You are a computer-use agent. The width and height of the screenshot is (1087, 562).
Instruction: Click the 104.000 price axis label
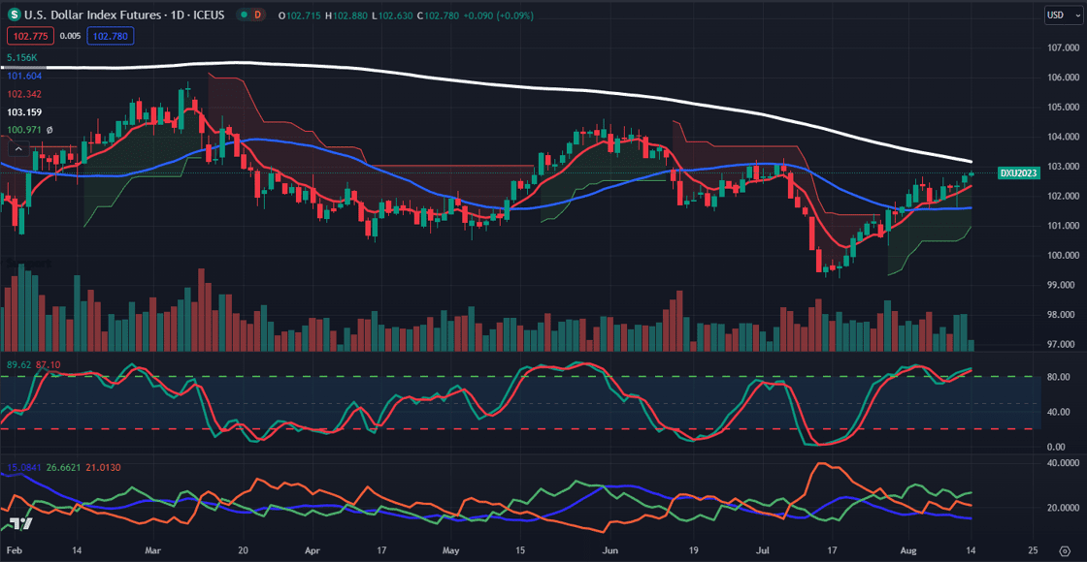pyautogui.click(x=1064, y=137)
